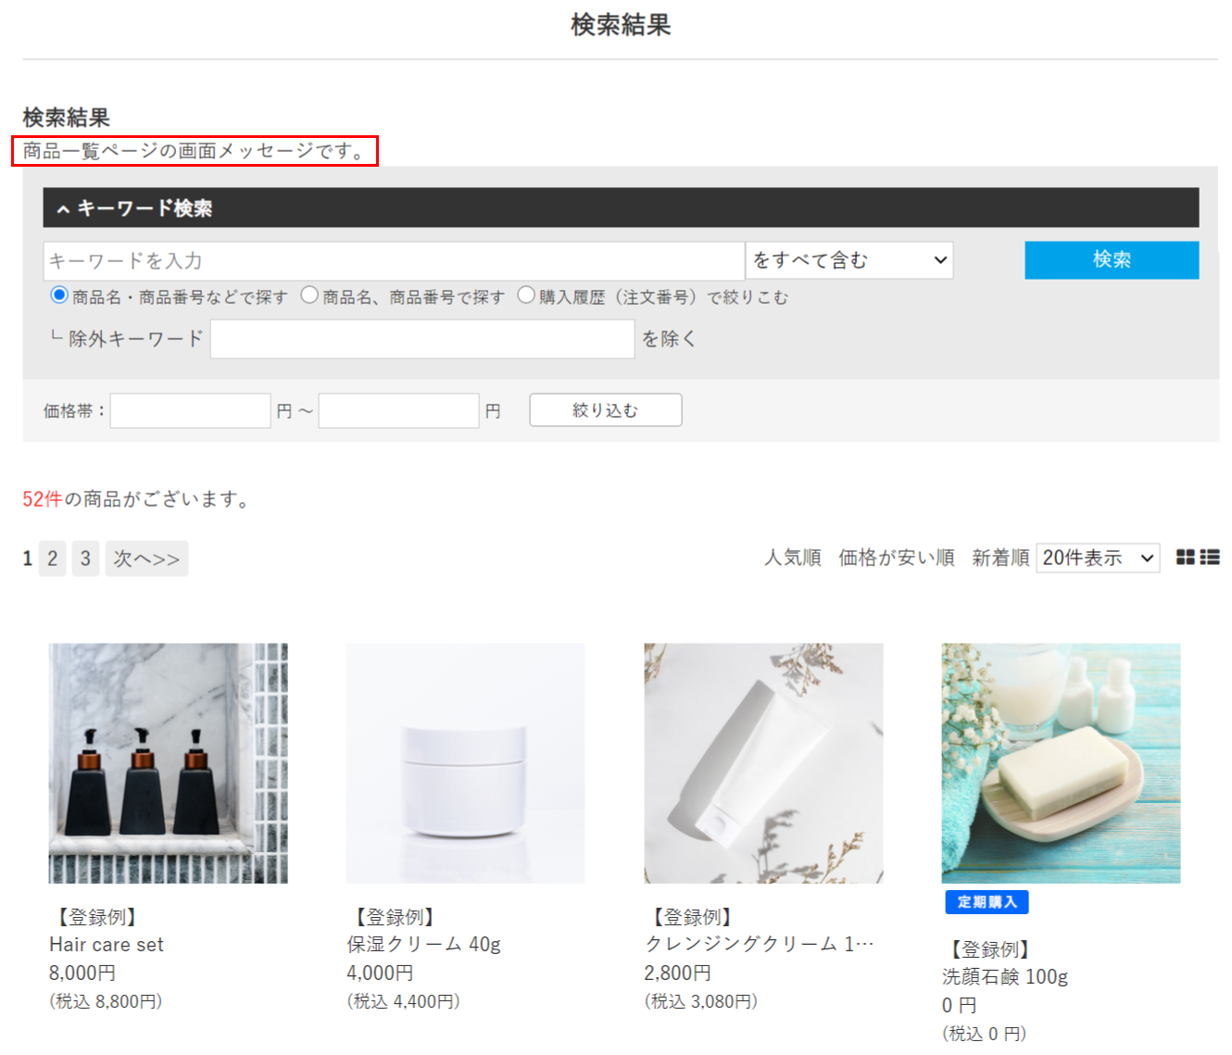This screenshot has width=1232, height=1055.
Task: Sort results by 人気順
Action: [792, 558]
